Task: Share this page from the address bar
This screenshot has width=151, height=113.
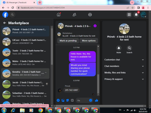Action: [x=128, y=8]
